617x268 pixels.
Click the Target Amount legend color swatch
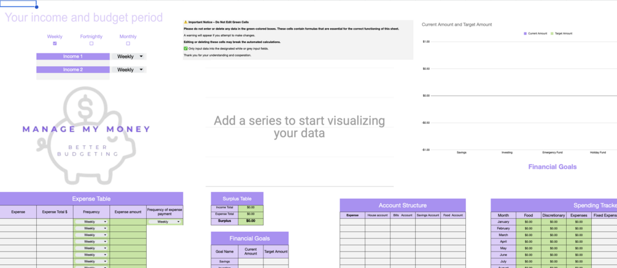pyautogui.click(x=552, y=34)
